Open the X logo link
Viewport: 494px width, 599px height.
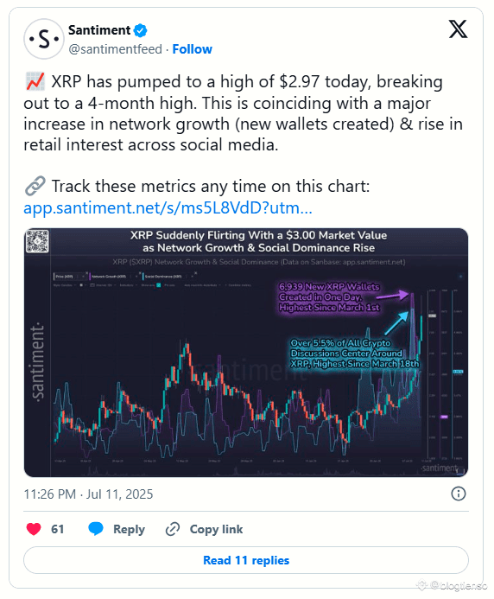pyautogui.click(x=458, y=29)
